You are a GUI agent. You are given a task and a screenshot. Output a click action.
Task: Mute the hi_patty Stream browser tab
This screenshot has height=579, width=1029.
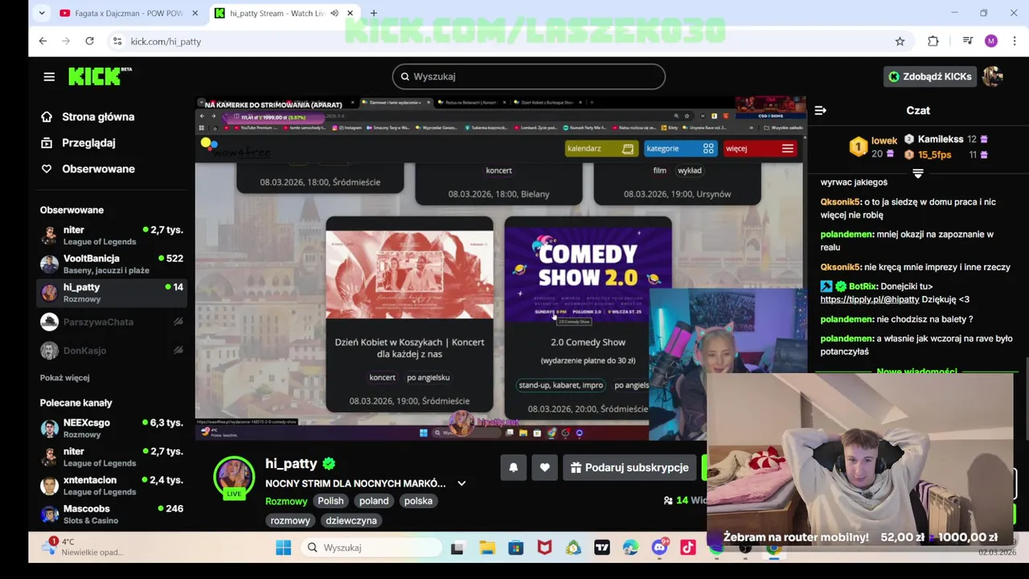(x=334, y=14)
